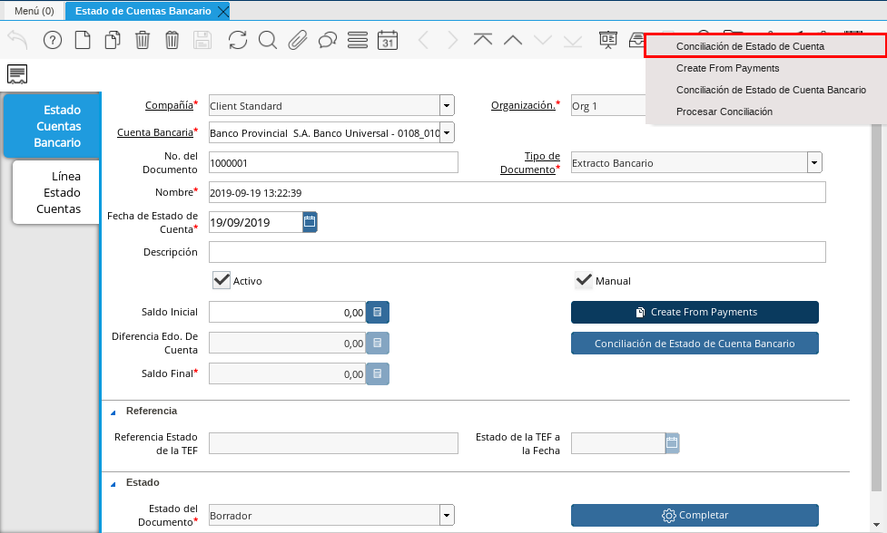
Task: Toggle the Manual checkbox
Action: [583, 280]
